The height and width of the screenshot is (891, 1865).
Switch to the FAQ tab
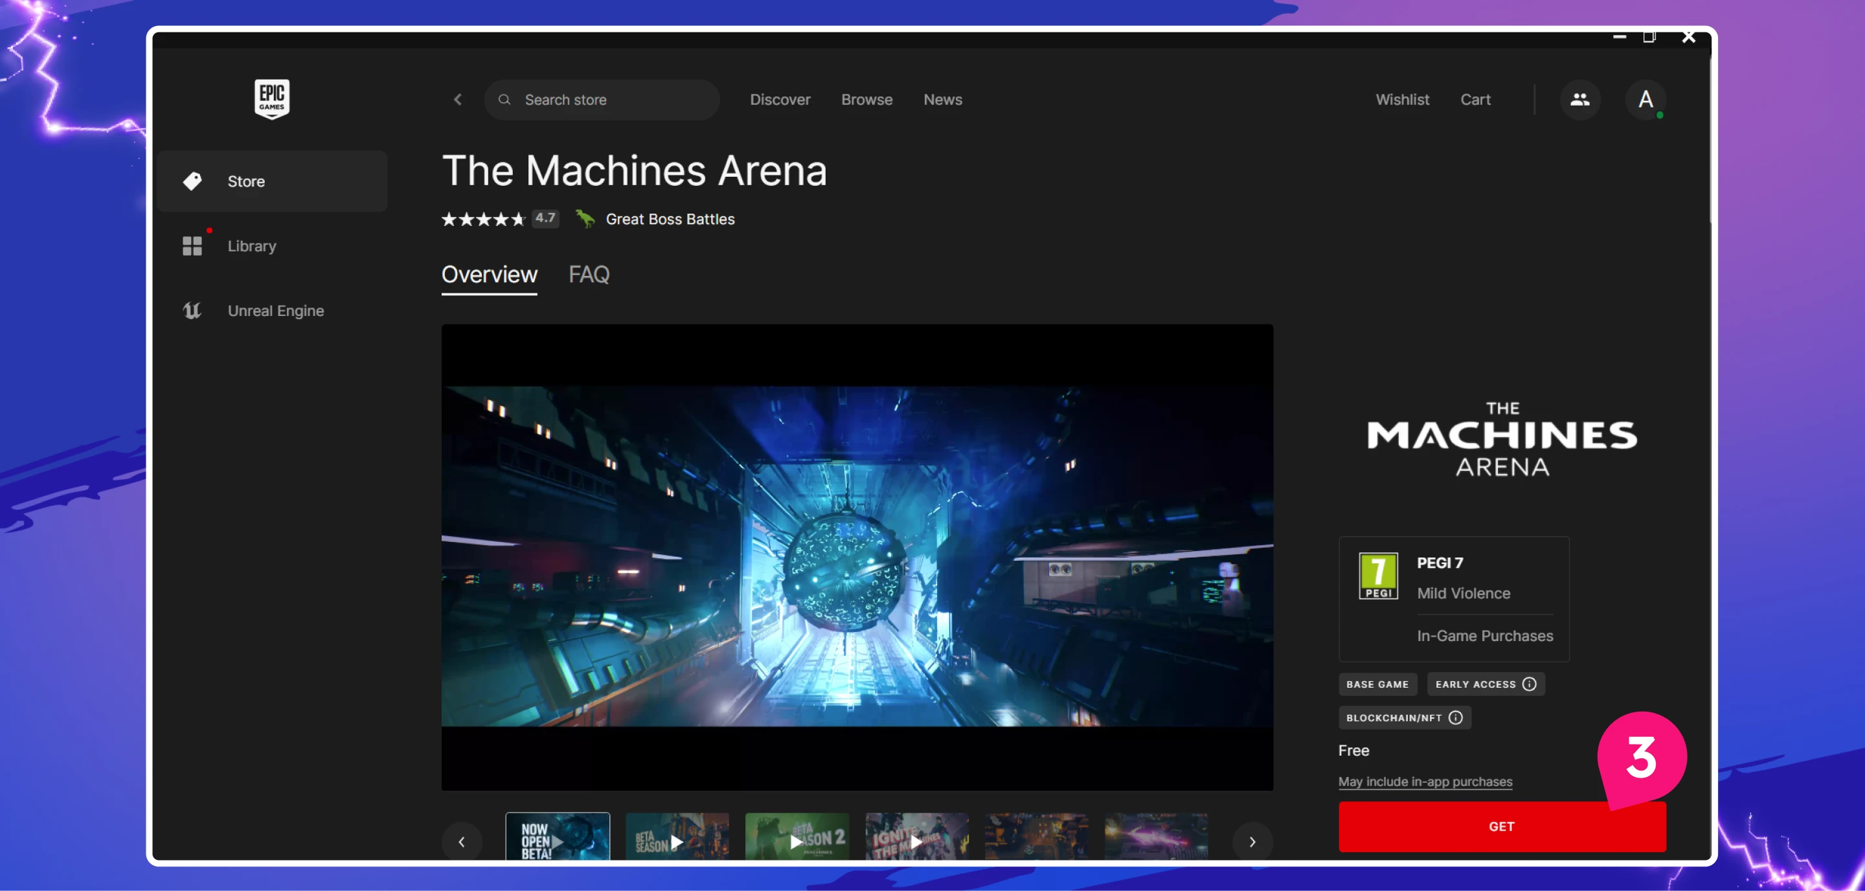[x=589, y=275]
